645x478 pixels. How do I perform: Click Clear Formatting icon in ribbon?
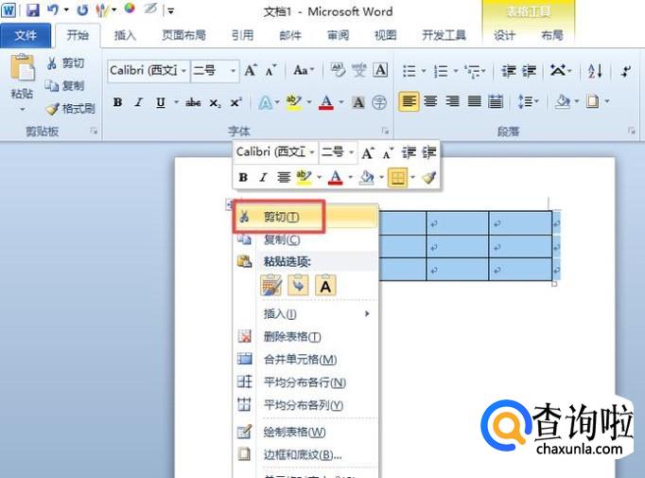tap(338, 70)
